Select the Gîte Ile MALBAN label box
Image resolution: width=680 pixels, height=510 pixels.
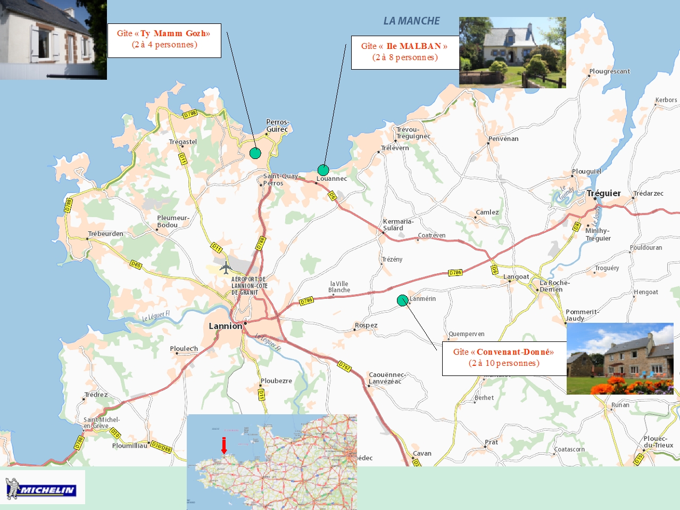tap(405, 52)
